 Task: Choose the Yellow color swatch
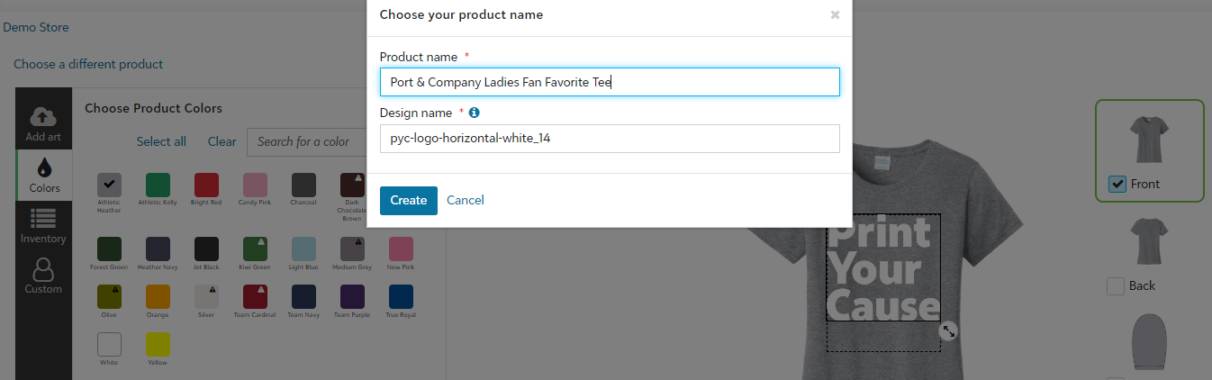158,344
